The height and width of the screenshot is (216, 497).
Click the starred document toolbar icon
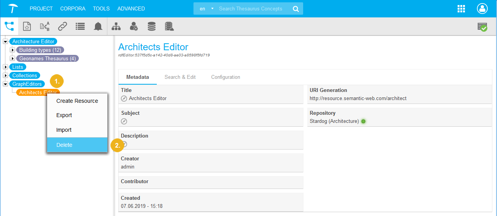coord(27,26)
